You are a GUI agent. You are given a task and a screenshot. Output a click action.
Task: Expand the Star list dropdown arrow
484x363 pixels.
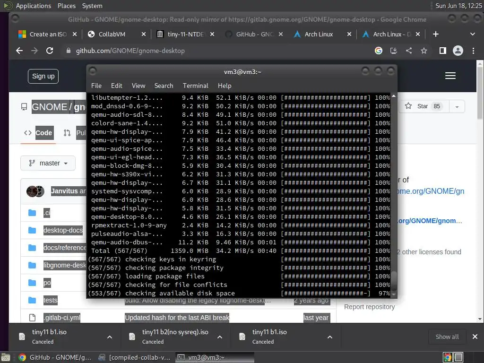(x=457, y=106)
